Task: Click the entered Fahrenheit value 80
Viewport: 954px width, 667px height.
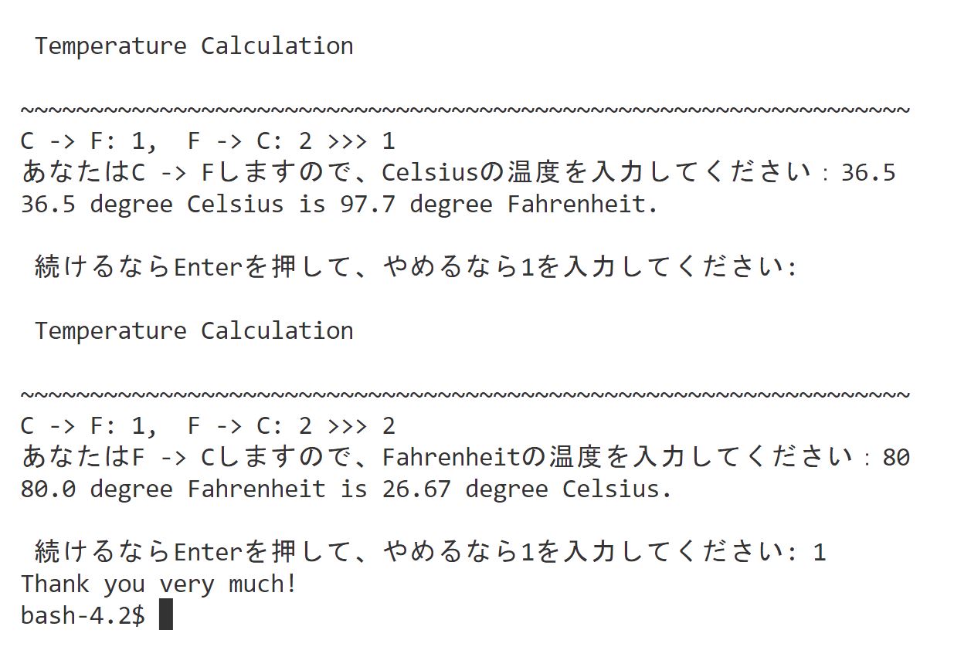Action: click(x=896, y=458)
